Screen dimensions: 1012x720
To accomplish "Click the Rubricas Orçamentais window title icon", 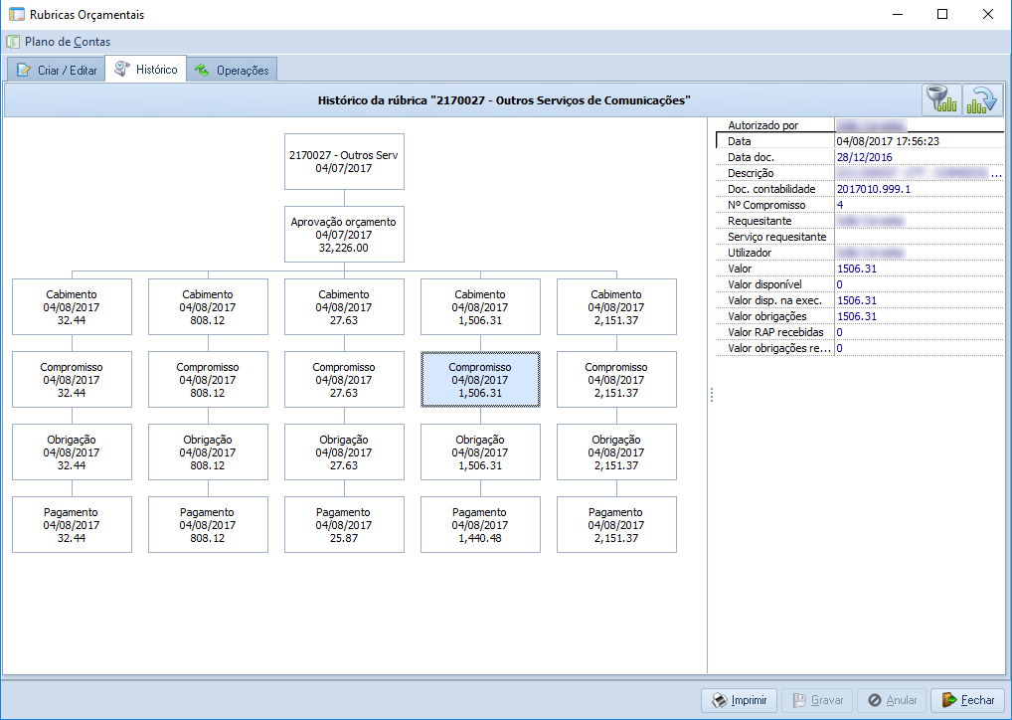I will (17, 14).
